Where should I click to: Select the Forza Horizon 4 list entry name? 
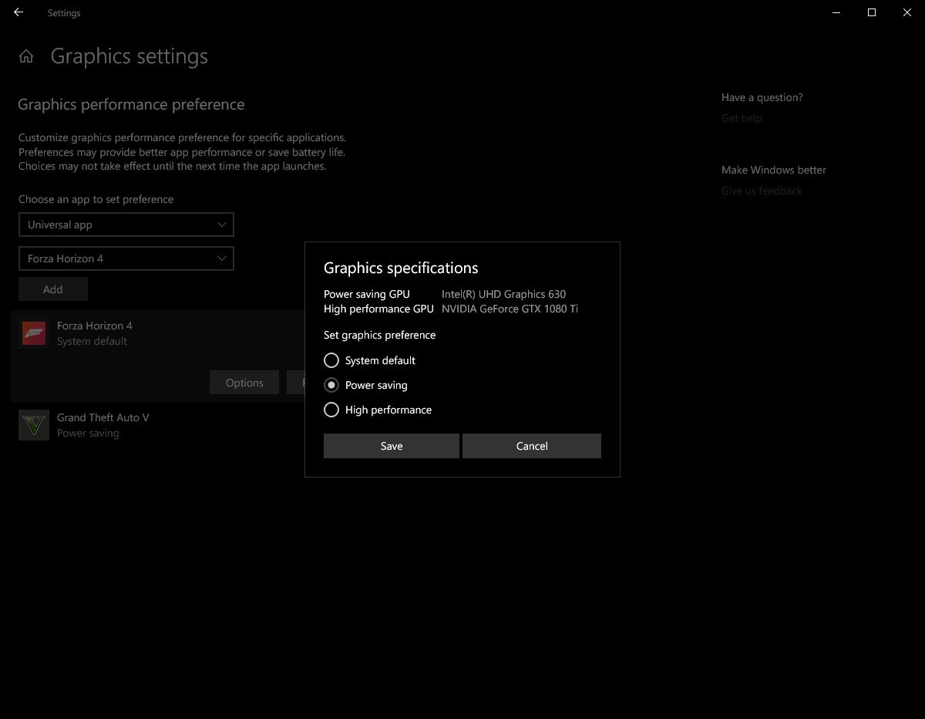pyautogui.click(x=95, y=326)
